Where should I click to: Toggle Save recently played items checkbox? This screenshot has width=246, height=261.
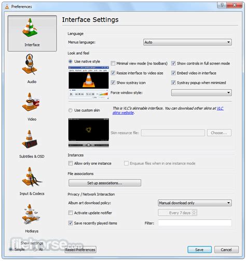coord(71,223)
